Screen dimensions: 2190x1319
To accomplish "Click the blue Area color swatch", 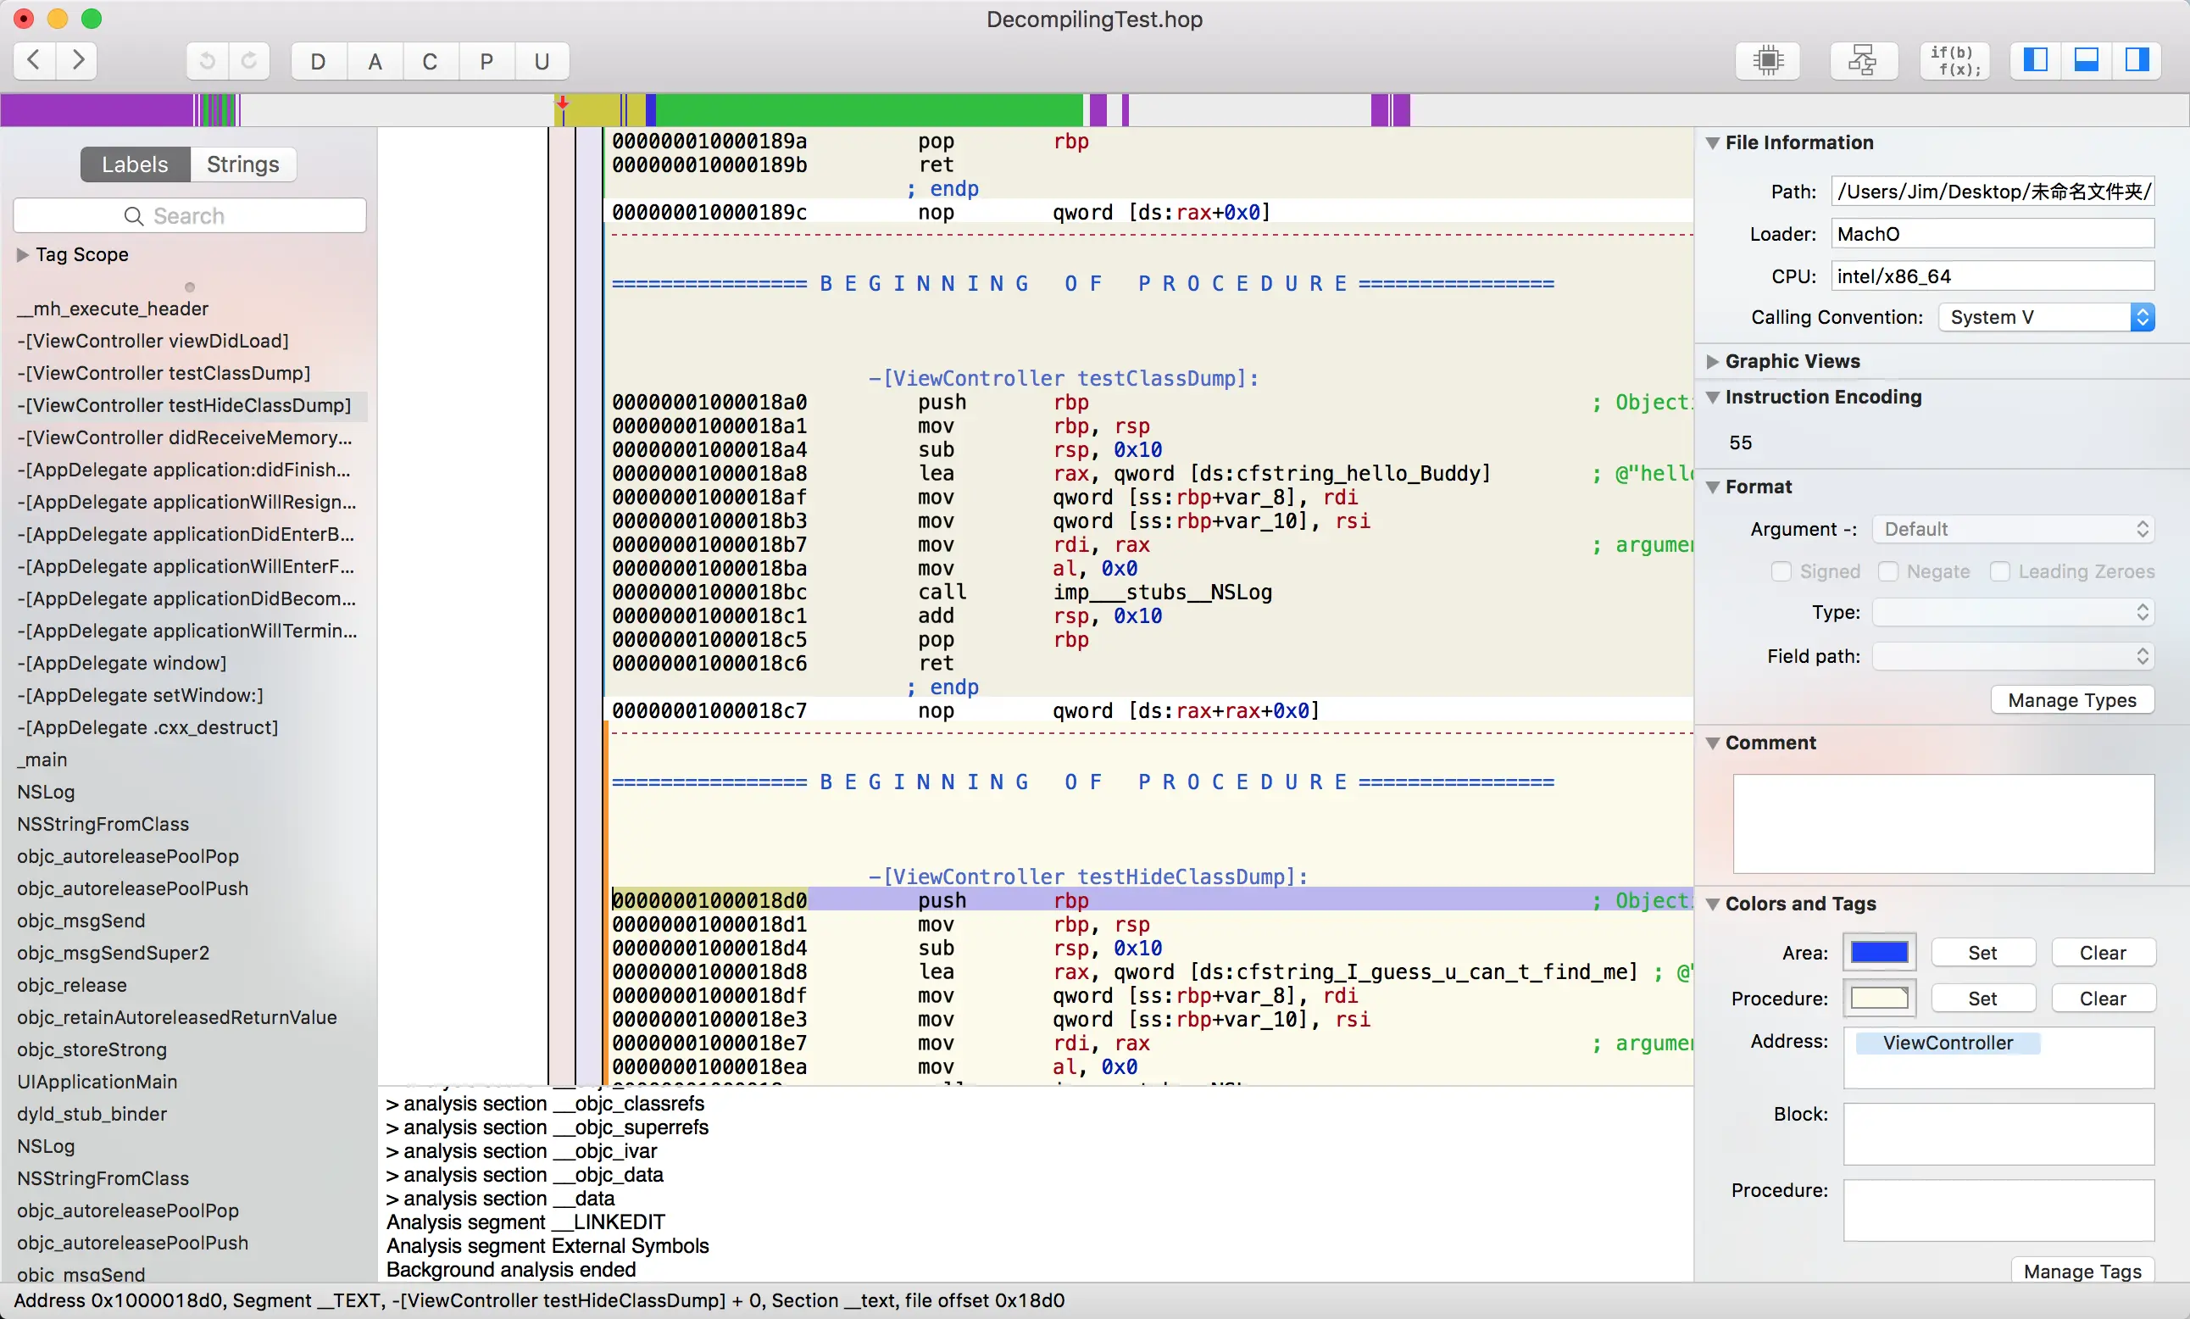I will coord(1878,952).
